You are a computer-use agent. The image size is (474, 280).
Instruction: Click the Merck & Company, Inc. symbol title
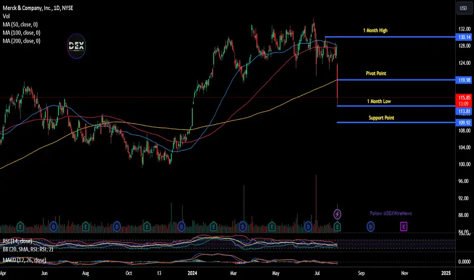click(x=38, y=8)
